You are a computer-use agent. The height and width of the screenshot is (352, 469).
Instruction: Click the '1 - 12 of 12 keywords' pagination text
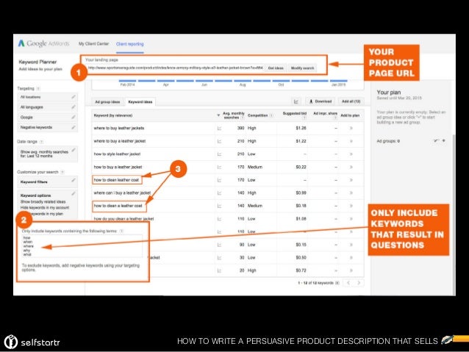pos(315,283)
